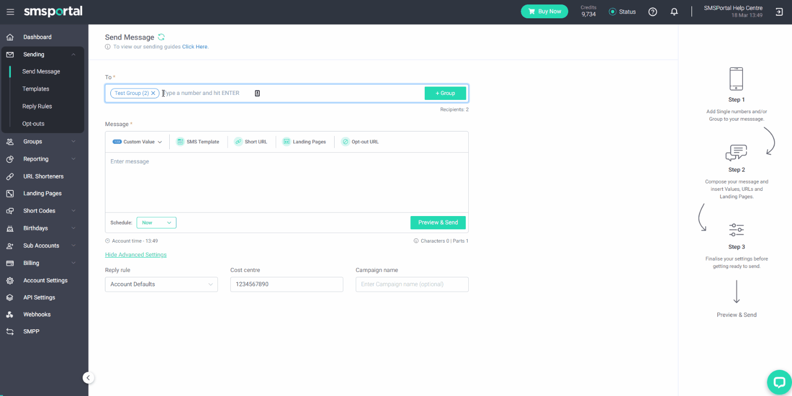
Task: Remove the Test Group (2) recipient tag
Action: pyautogui.click(x=153, y=93)
